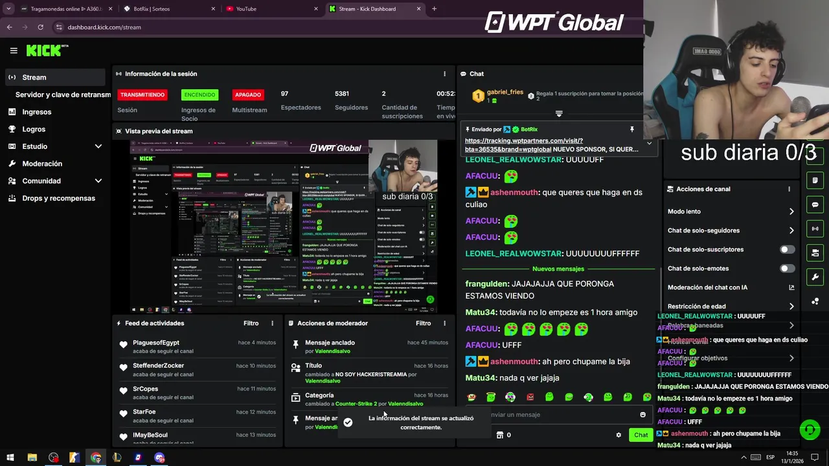Open Acciones de canal three-dot menu
The height and width of the screenshot is (466, 829).
tap(789, 189)
